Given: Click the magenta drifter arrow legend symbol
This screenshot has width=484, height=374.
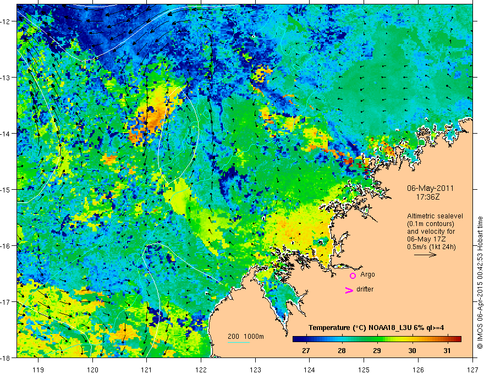Looking at the screenshot, I should click(349, 290).
